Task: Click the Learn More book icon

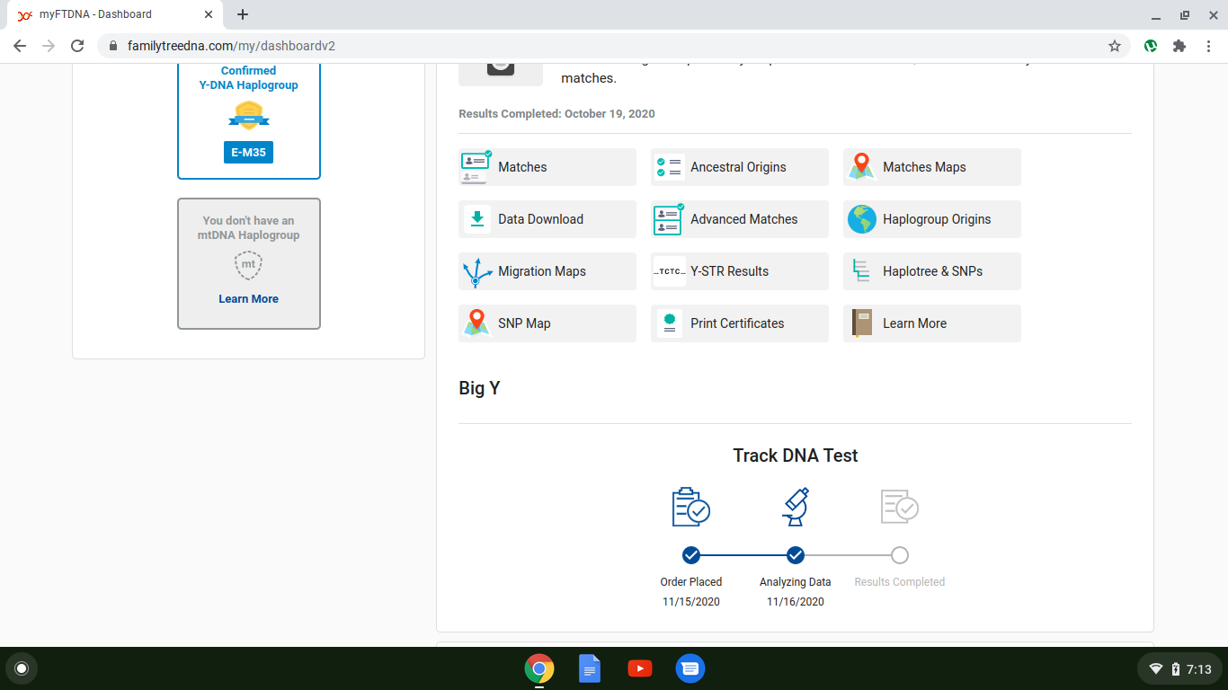Action: 861,323
